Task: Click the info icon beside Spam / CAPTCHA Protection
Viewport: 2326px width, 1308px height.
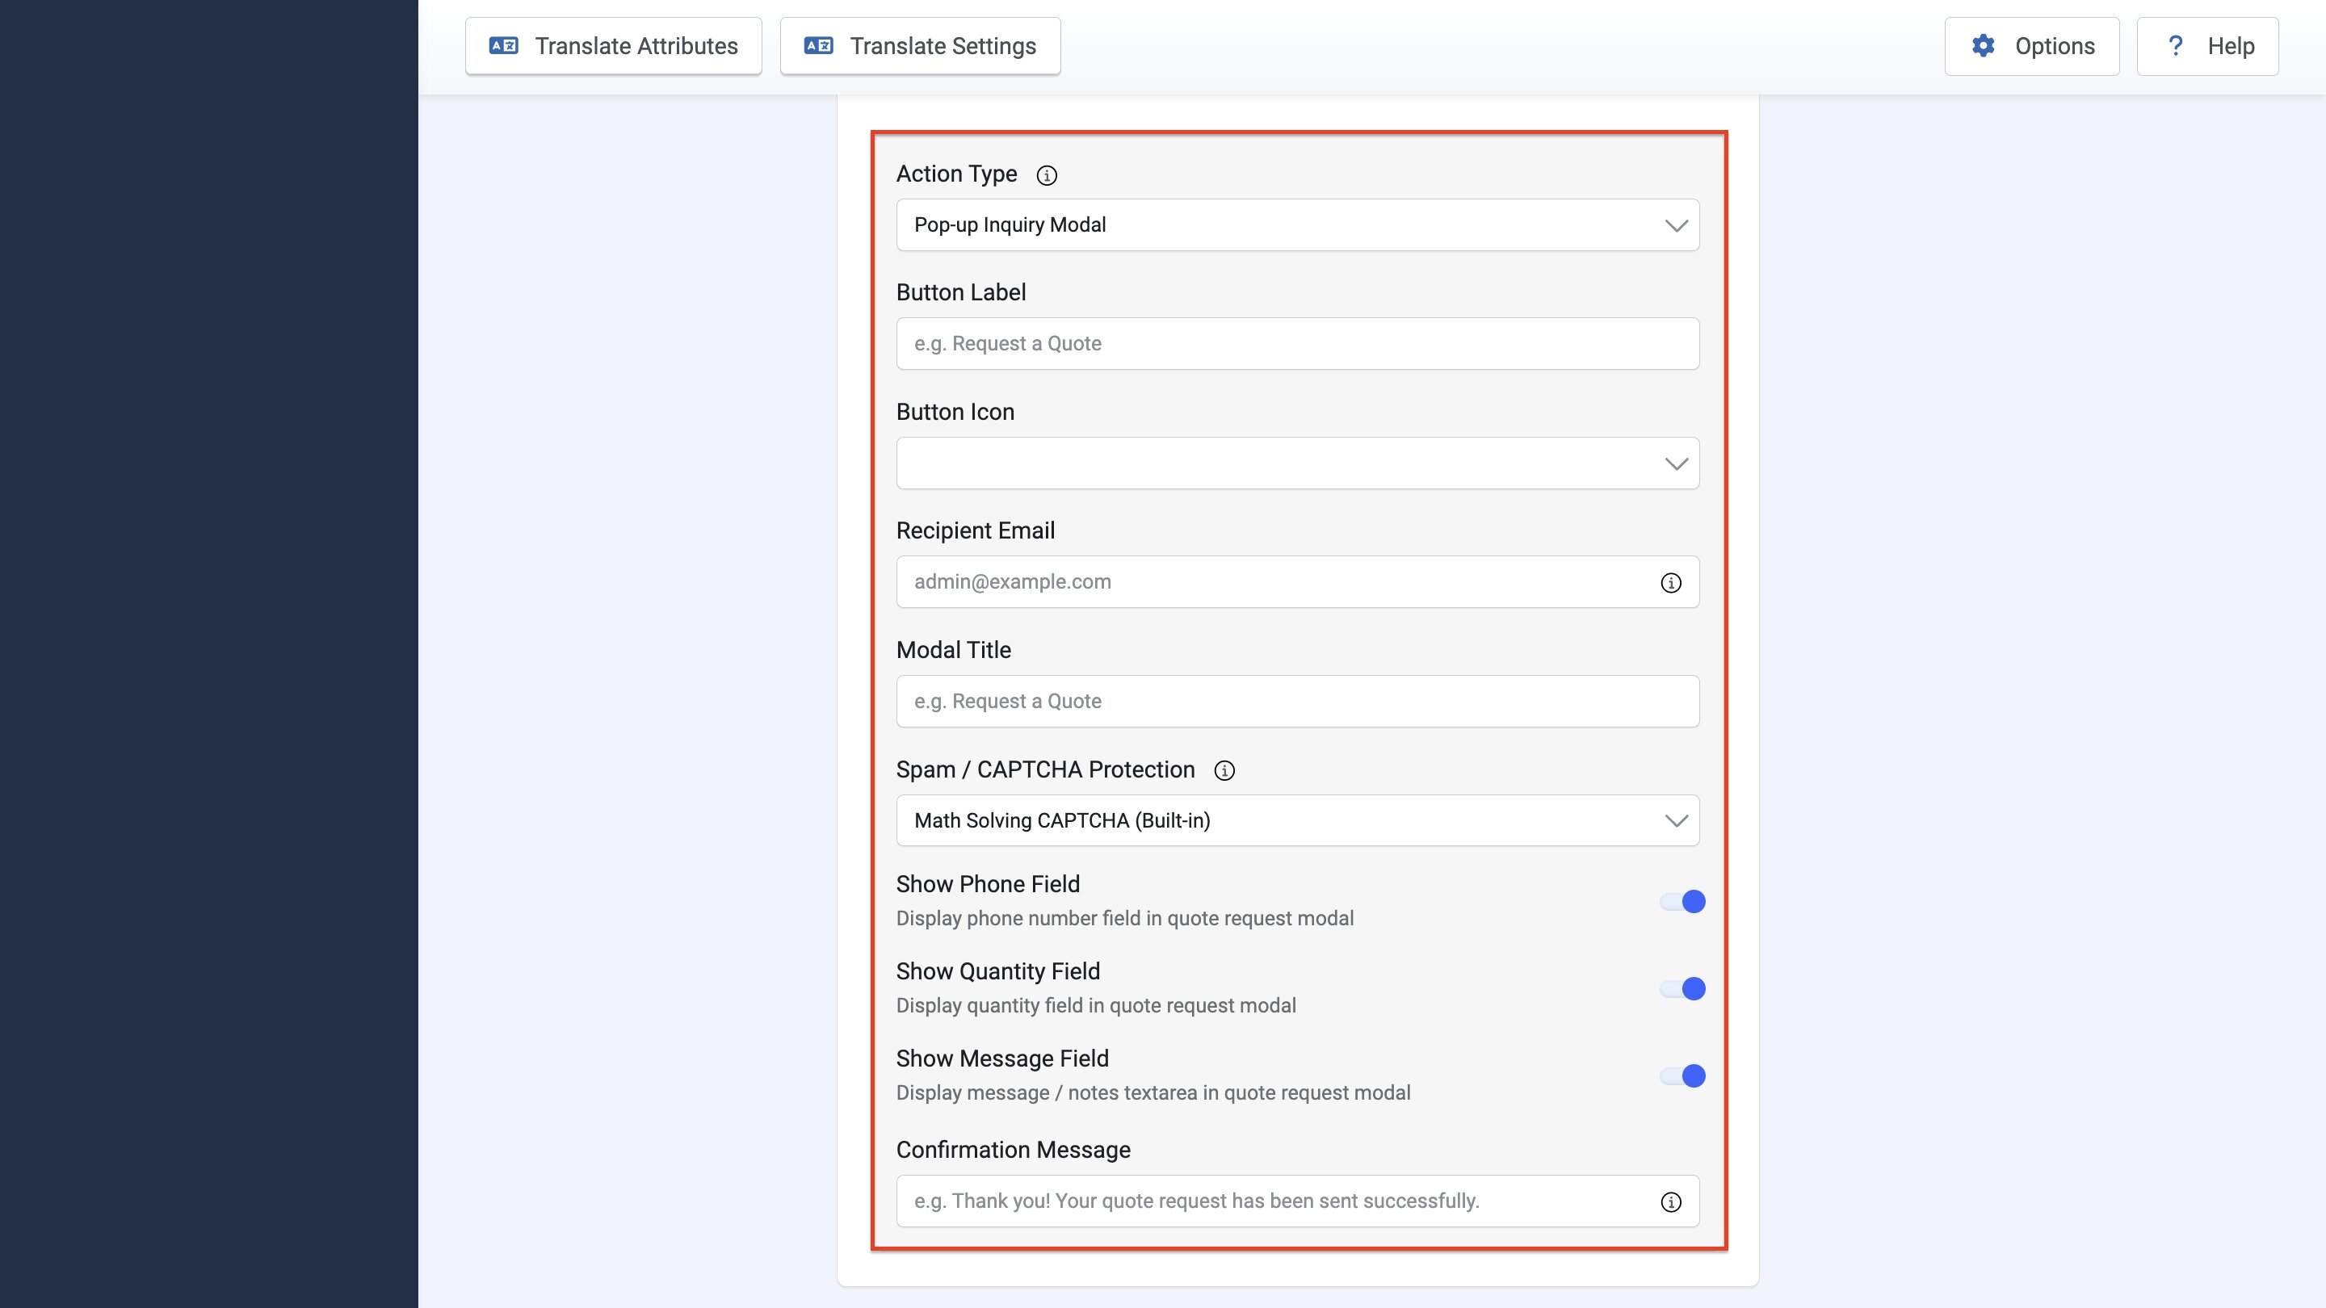Action: 1224,770
